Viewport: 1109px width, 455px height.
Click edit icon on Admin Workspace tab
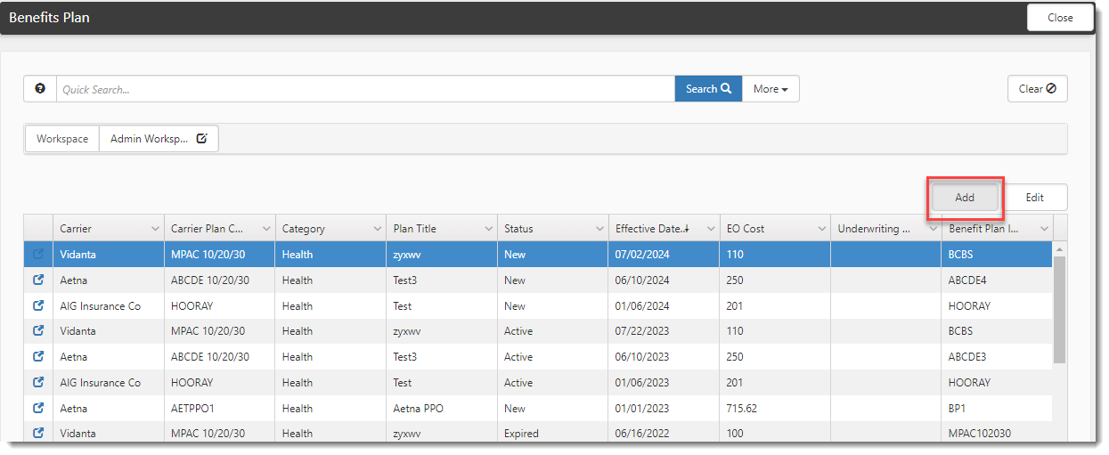(202, 139)
